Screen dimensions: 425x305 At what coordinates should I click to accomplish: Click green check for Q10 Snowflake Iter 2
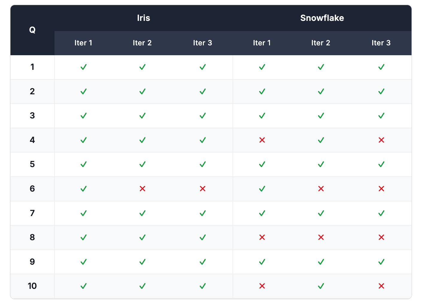(x=321, y=286)
